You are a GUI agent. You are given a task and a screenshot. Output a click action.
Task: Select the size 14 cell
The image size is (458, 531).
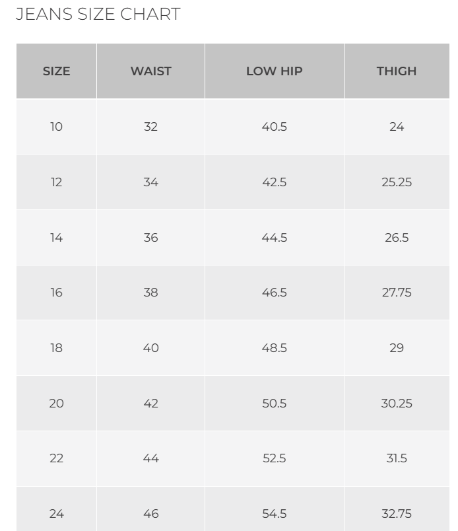click(x=56, y=238)
